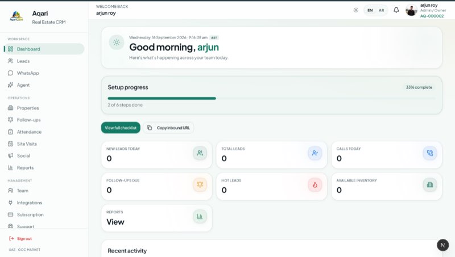This screenshot has height=257, width=455.
Task: Click the 2 of 6 steps done text
Action: [x=125, y=105]
